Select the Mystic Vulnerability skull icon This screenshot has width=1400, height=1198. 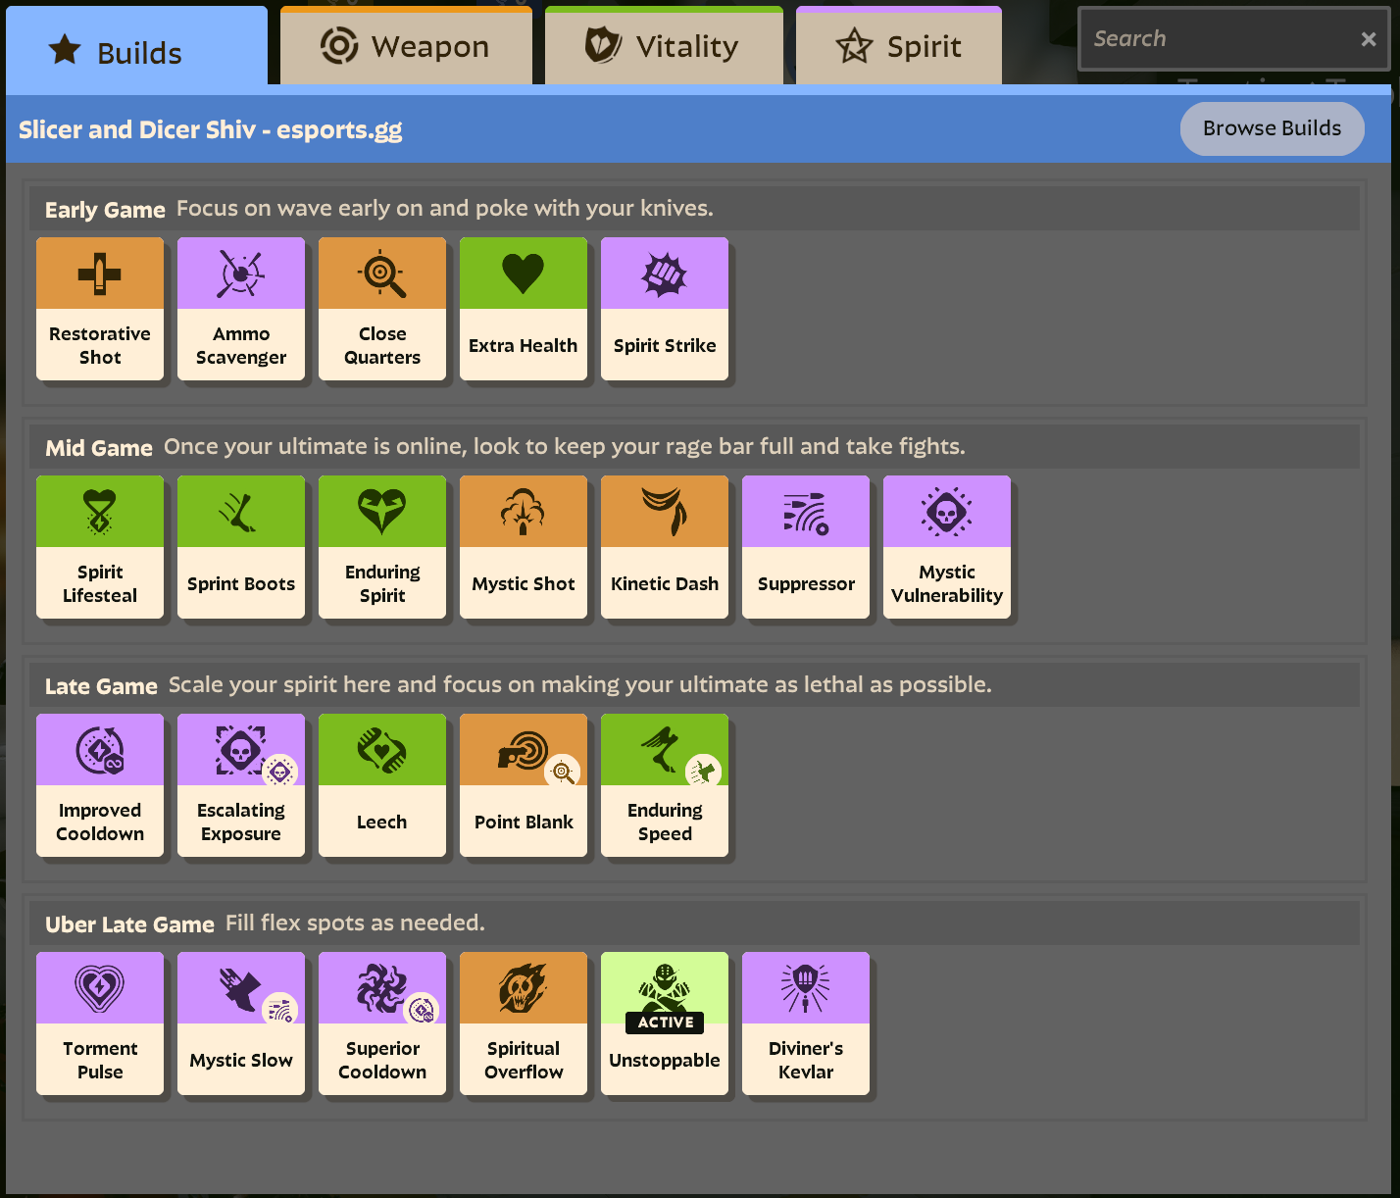[946, 512]
